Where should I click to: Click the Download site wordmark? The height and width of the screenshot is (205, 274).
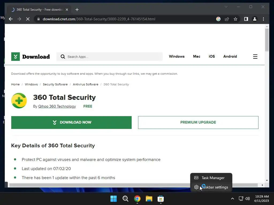pos(36,57)
